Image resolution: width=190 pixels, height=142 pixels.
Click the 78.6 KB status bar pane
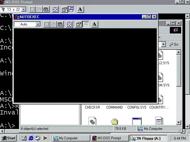(x=125, y=129)
